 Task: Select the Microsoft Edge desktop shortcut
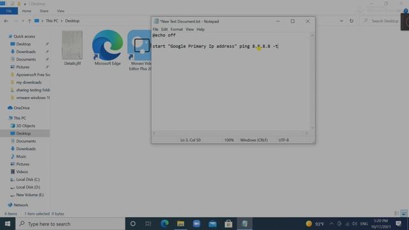(107, 48)
